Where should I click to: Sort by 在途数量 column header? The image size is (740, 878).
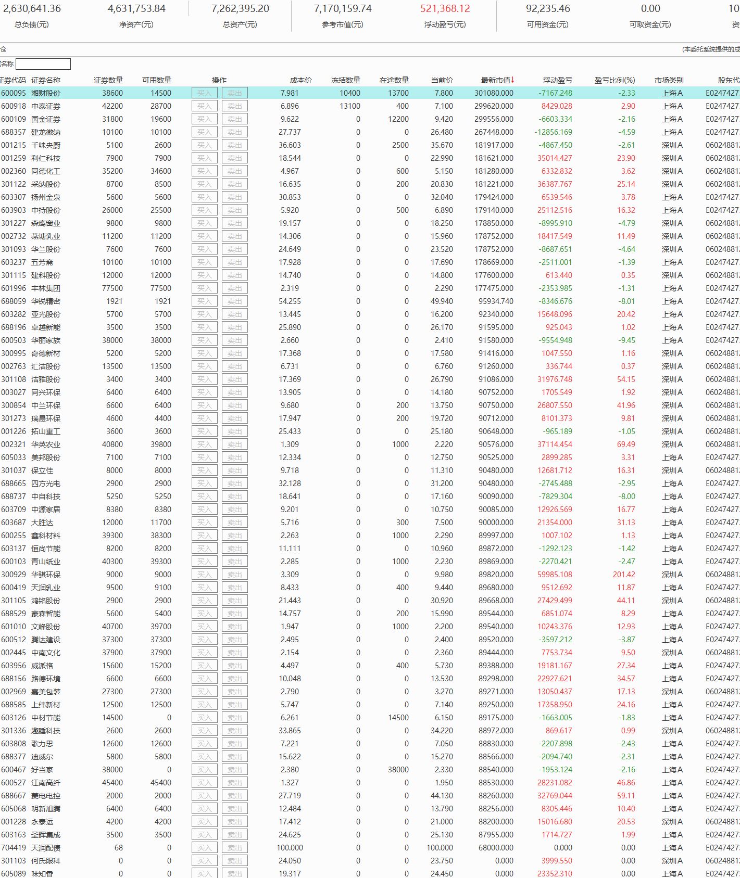click(x=394, y=80)
